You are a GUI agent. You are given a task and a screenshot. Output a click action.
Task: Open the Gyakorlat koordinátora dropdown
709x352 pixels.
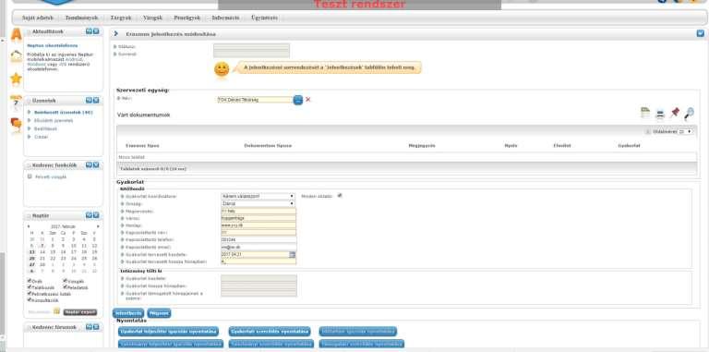click(258, 197)
